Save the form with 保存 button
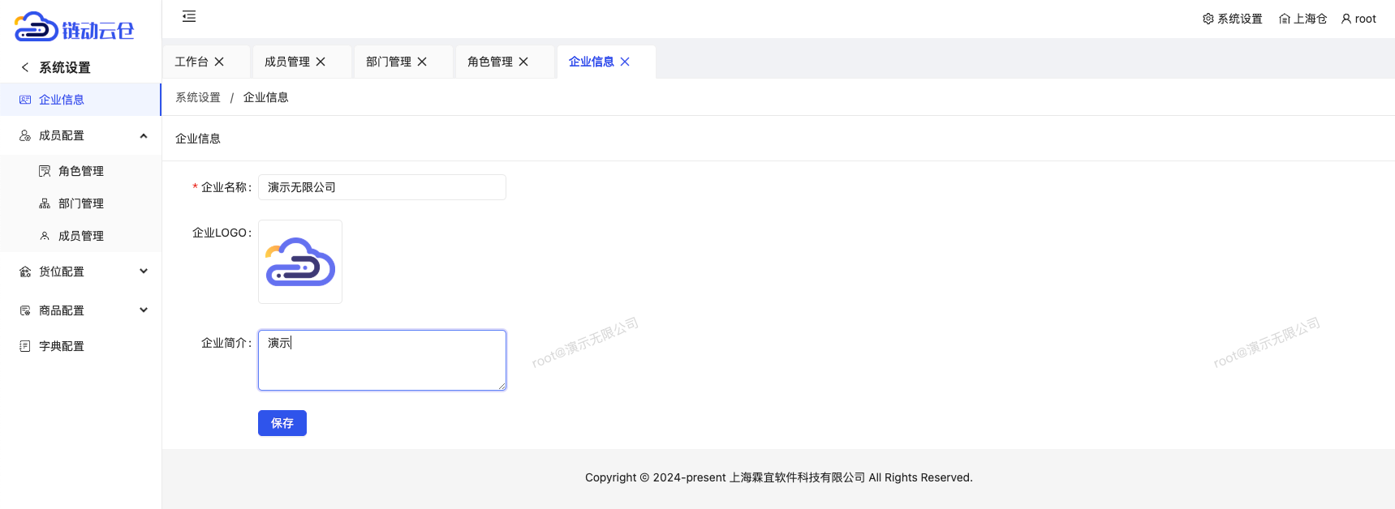 tap(282, 423)
